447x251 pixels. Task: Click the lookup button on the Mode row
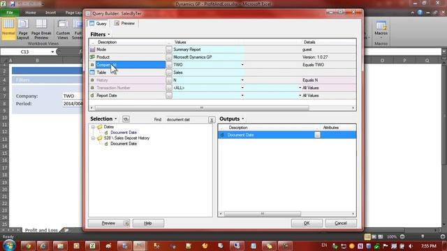pyautogui.click(x=169, y=50)
